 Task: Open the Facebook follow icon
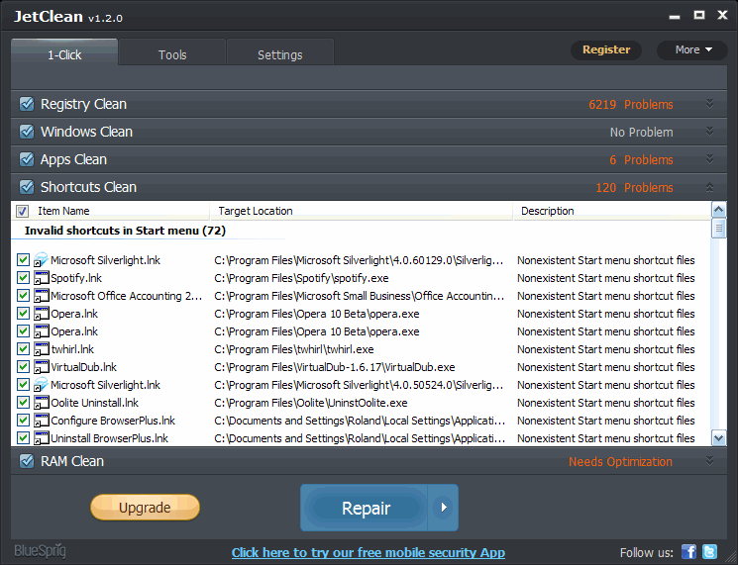pos(689,552)
